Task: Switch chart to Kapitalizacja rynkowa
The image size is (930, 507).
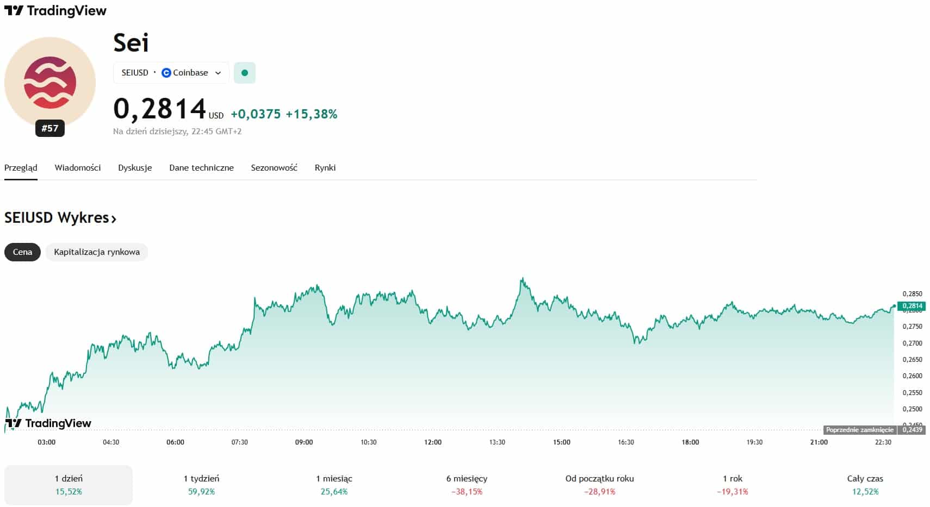Action: [x=97, y=252]
